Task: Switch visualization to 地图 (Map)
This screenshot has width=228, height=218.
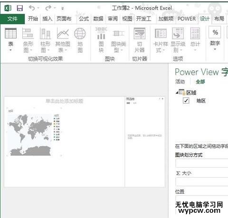Action: point(80,40)
